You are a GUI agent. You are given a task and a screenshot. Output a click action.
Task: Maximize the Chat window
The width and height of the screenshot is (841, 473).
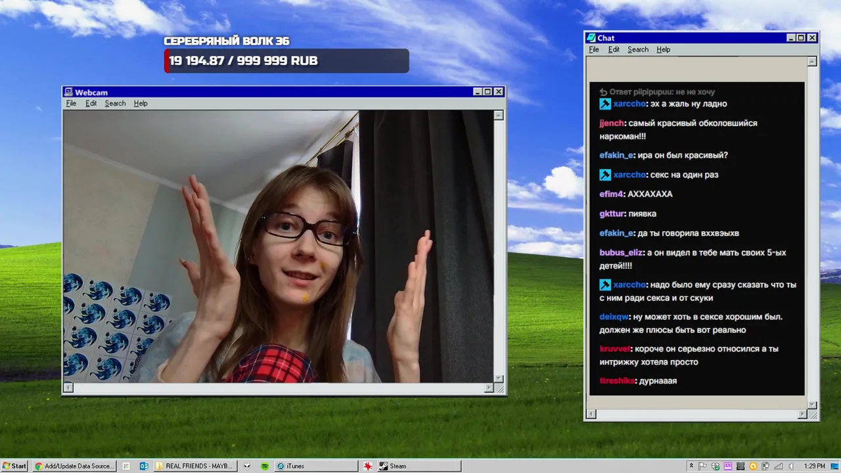[801, 38]
